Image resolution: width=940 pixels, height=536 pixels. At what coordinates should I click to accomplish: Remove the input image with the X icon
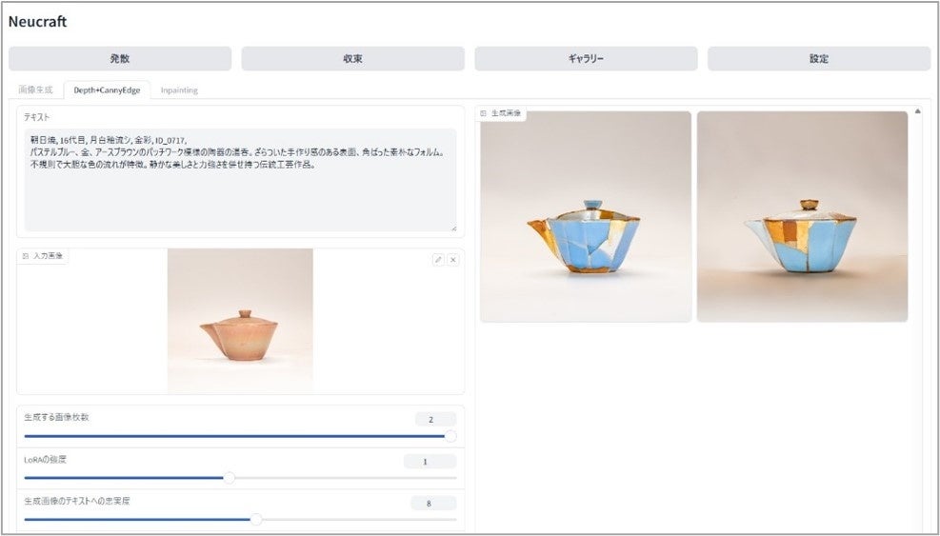click(453, 260)
